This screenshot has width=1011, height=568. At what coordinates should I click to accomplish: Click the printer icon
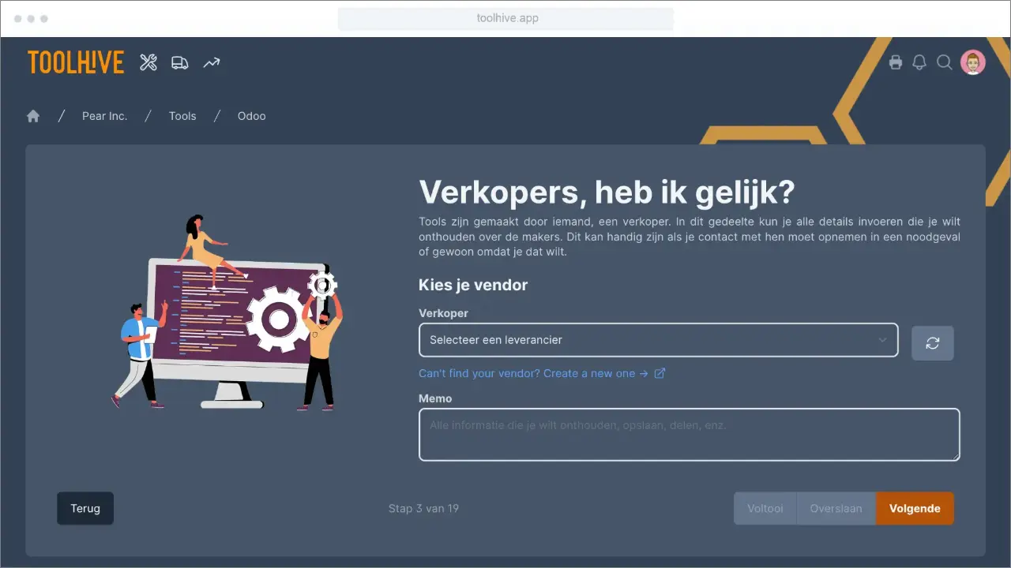click(x=896, y=62)
